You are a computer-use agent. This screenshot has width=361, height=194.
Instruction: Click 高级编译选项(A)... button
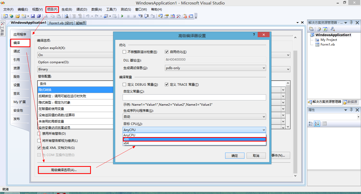click(64, 170)
